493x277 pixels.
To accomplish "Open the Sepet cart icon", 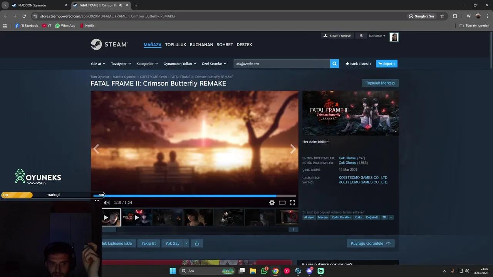I will [x=386, y=63].
